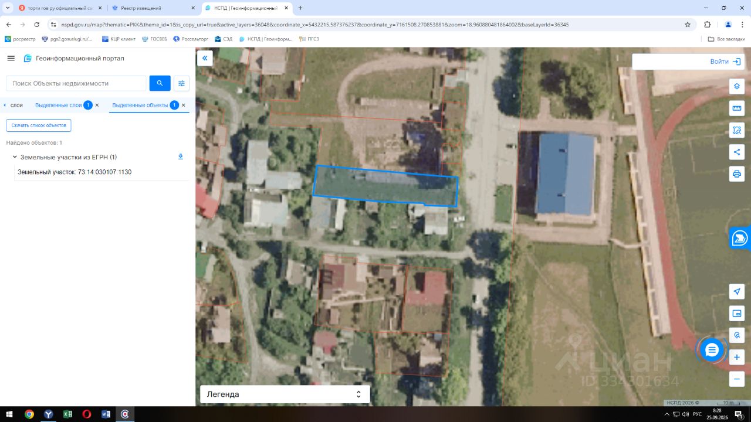Print the map using printer icon
This screenshot has width=751, height=422.
[737, 174]
